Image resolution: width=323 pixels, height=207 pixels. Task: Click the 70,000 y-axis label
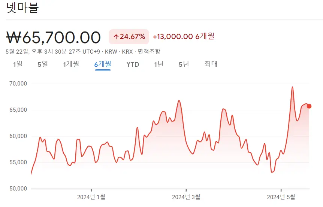pos(17,84)
